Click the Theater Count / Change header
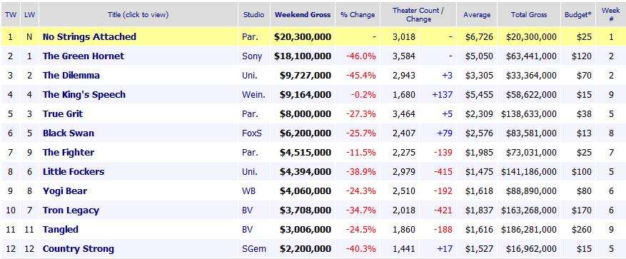 (x=418, y=15)
